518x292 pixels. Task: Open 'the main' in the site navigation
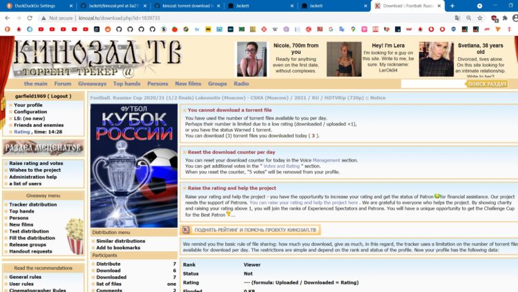coord(36,84)
